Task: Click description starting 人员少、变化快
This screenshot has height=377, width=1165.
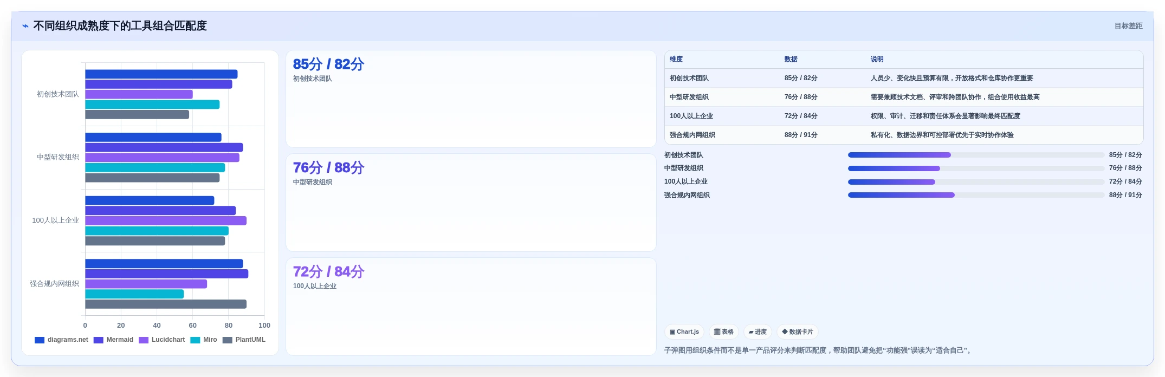Action: coord(952,78)
